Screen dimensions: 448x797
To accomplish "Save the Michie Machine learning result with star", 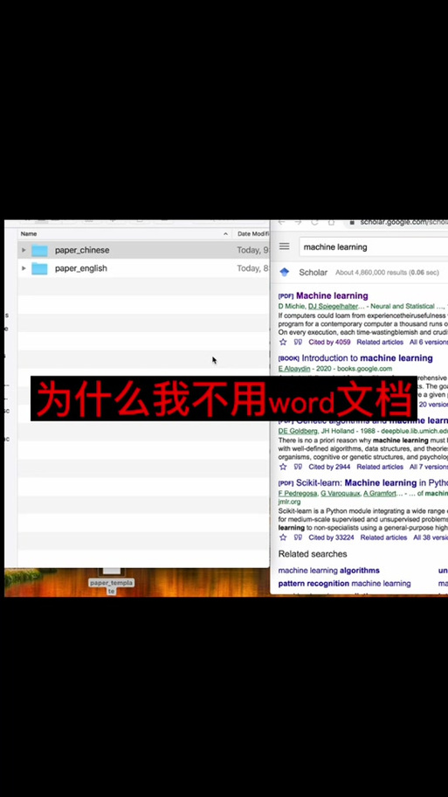I will click(283, 342).
